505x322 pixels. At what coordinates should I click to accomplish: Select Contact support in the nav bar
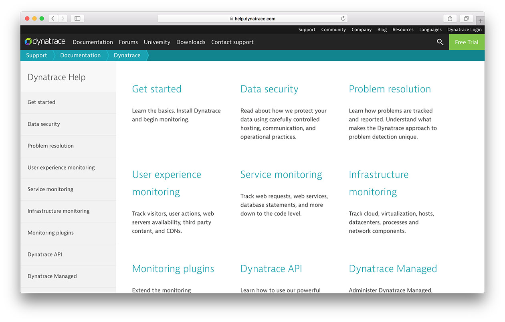tap(232, 42)
